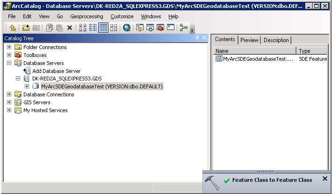Click the Delete (X) toolbar icon
The height and width of the screenshot is (194, 332).
(x=70, y=28)
